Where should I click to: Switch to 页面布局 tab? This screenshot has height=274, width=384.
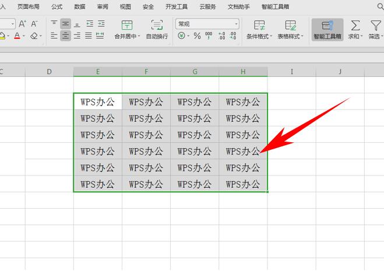29,6
